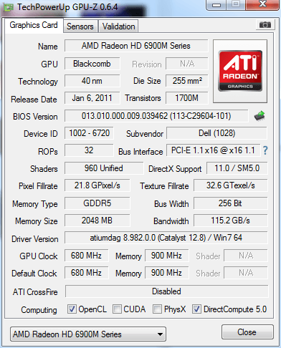Click the Close button
Viewport: 281px width, 348px height.
(247, 332)
